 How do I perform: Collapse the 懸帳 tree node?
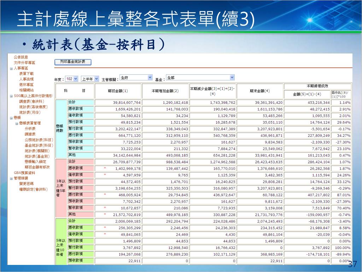click(11, 118)
